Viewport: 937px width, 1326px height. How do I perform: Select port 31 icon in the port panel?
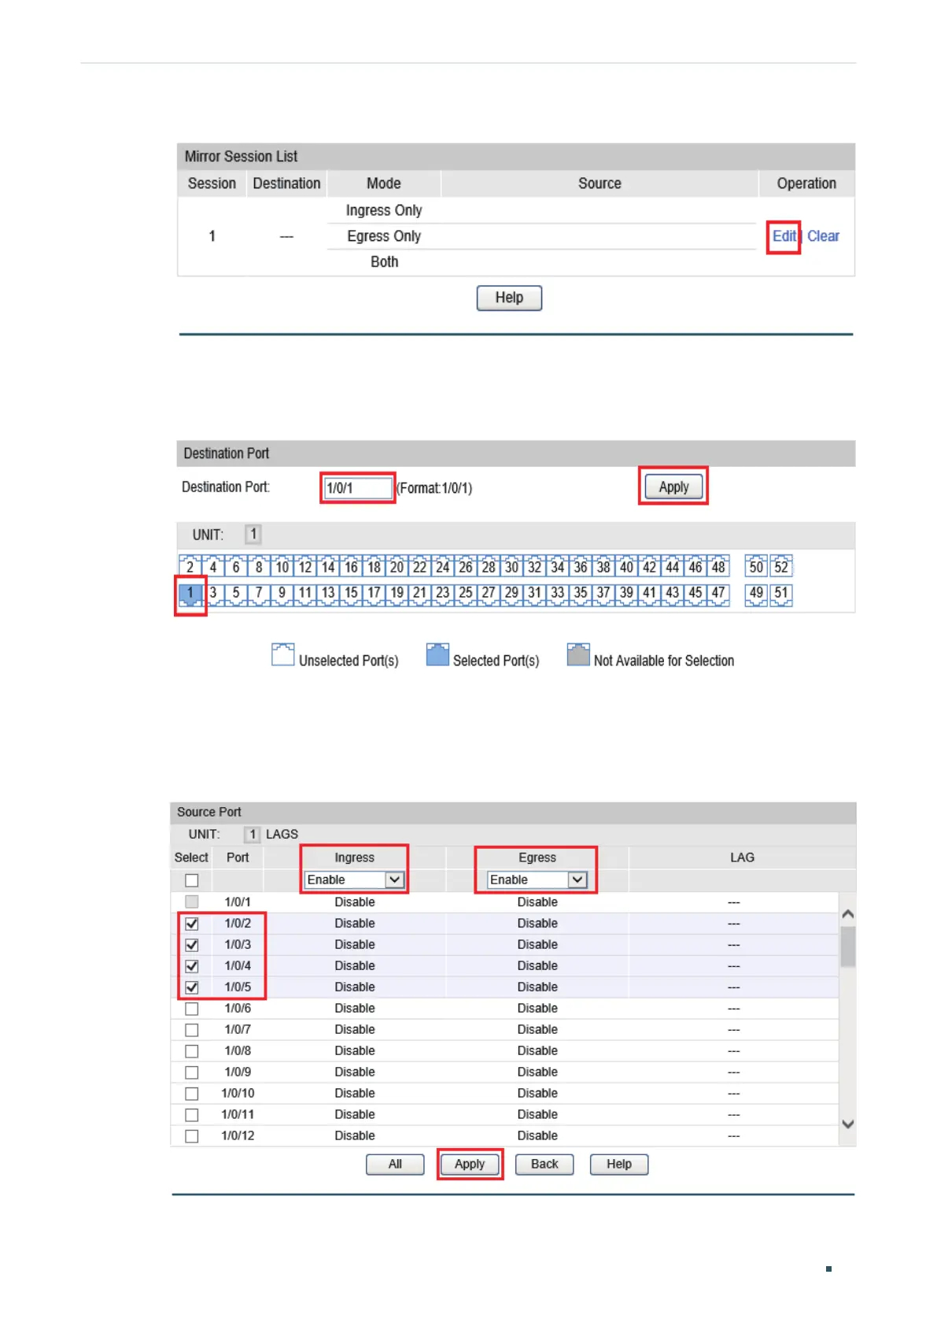(534, 594)
